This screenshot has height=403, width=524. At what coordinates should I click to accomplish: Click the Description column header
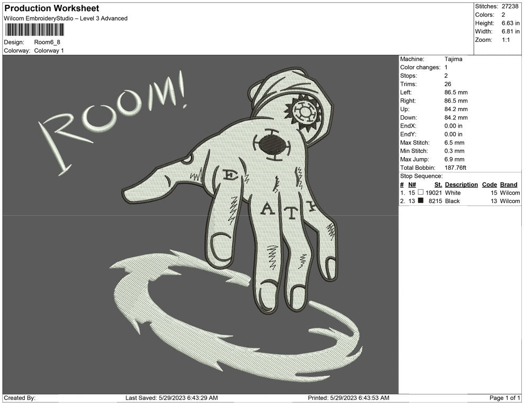[x=461, y=185]
